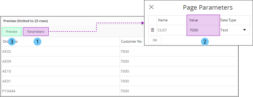
Task: Open the Parameters button
Action: pos(36,31)
